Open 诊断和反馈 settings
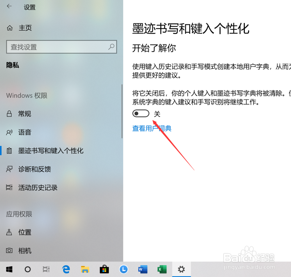The image size is (291, 277). point(35,169)
